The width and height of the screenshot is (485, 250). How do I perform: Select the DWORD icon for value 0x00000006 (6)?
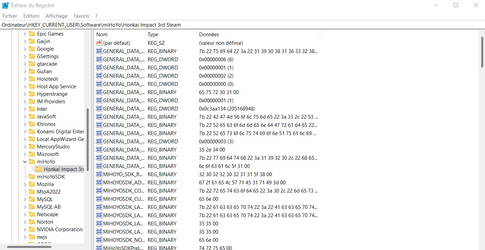pyautogui.click(x=99, y=60)
